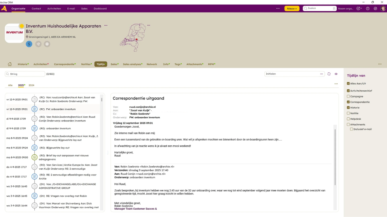Open the help question mark icon

[368, 8]
